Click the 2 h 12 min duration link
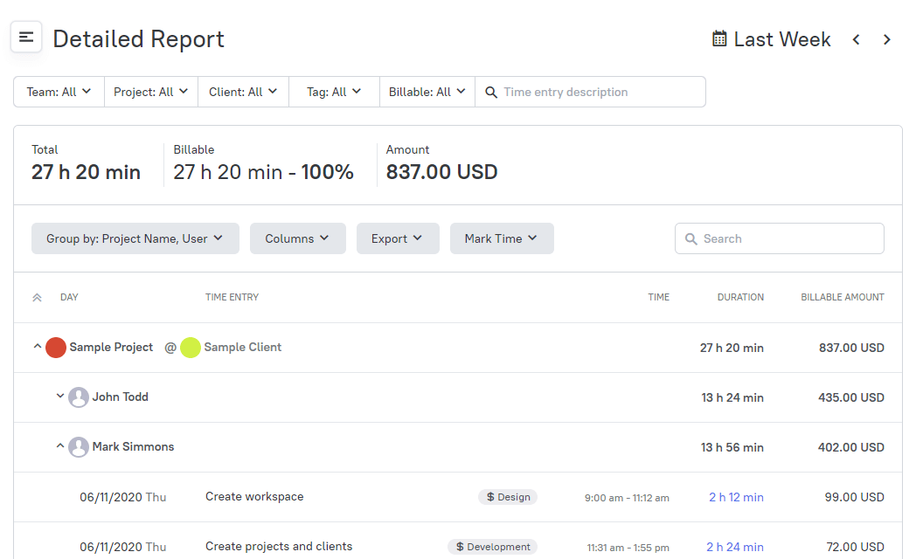 coord(736,496)
